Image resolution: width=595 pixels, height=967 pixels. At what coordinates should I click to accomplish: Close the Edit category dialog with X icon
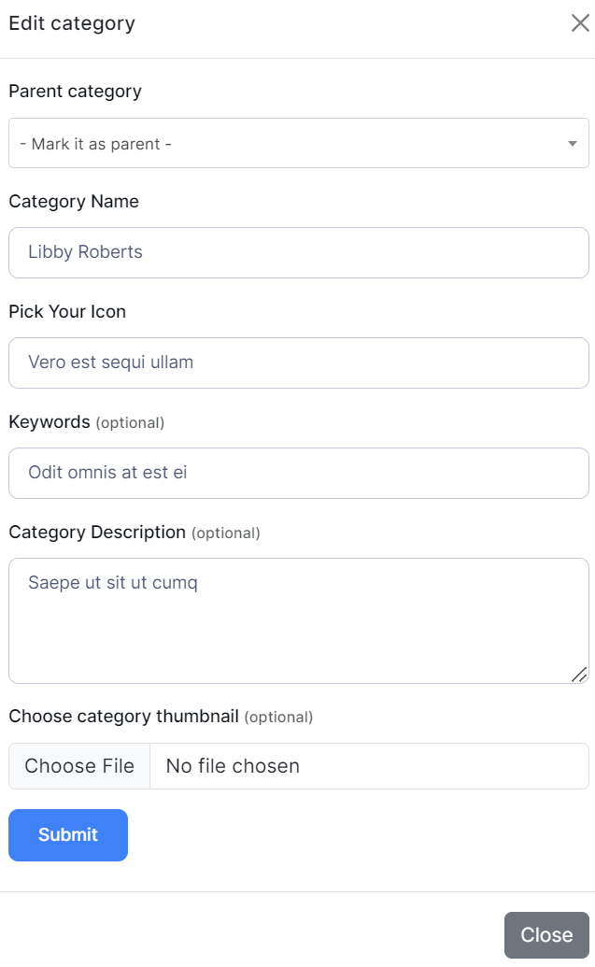click(580, 23)
